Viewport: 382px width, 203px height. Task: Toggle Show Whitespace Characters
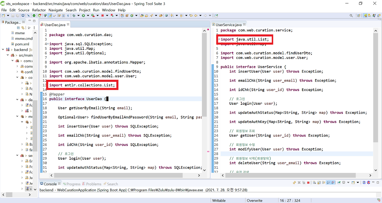pyautogui.click(x=67, y=15)
